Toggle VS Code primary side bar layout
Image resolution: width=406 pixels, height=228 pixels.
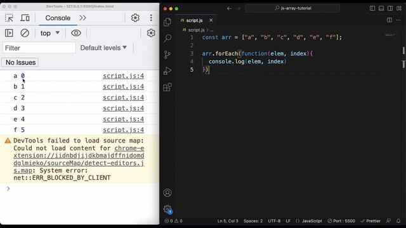coord(372,8)
